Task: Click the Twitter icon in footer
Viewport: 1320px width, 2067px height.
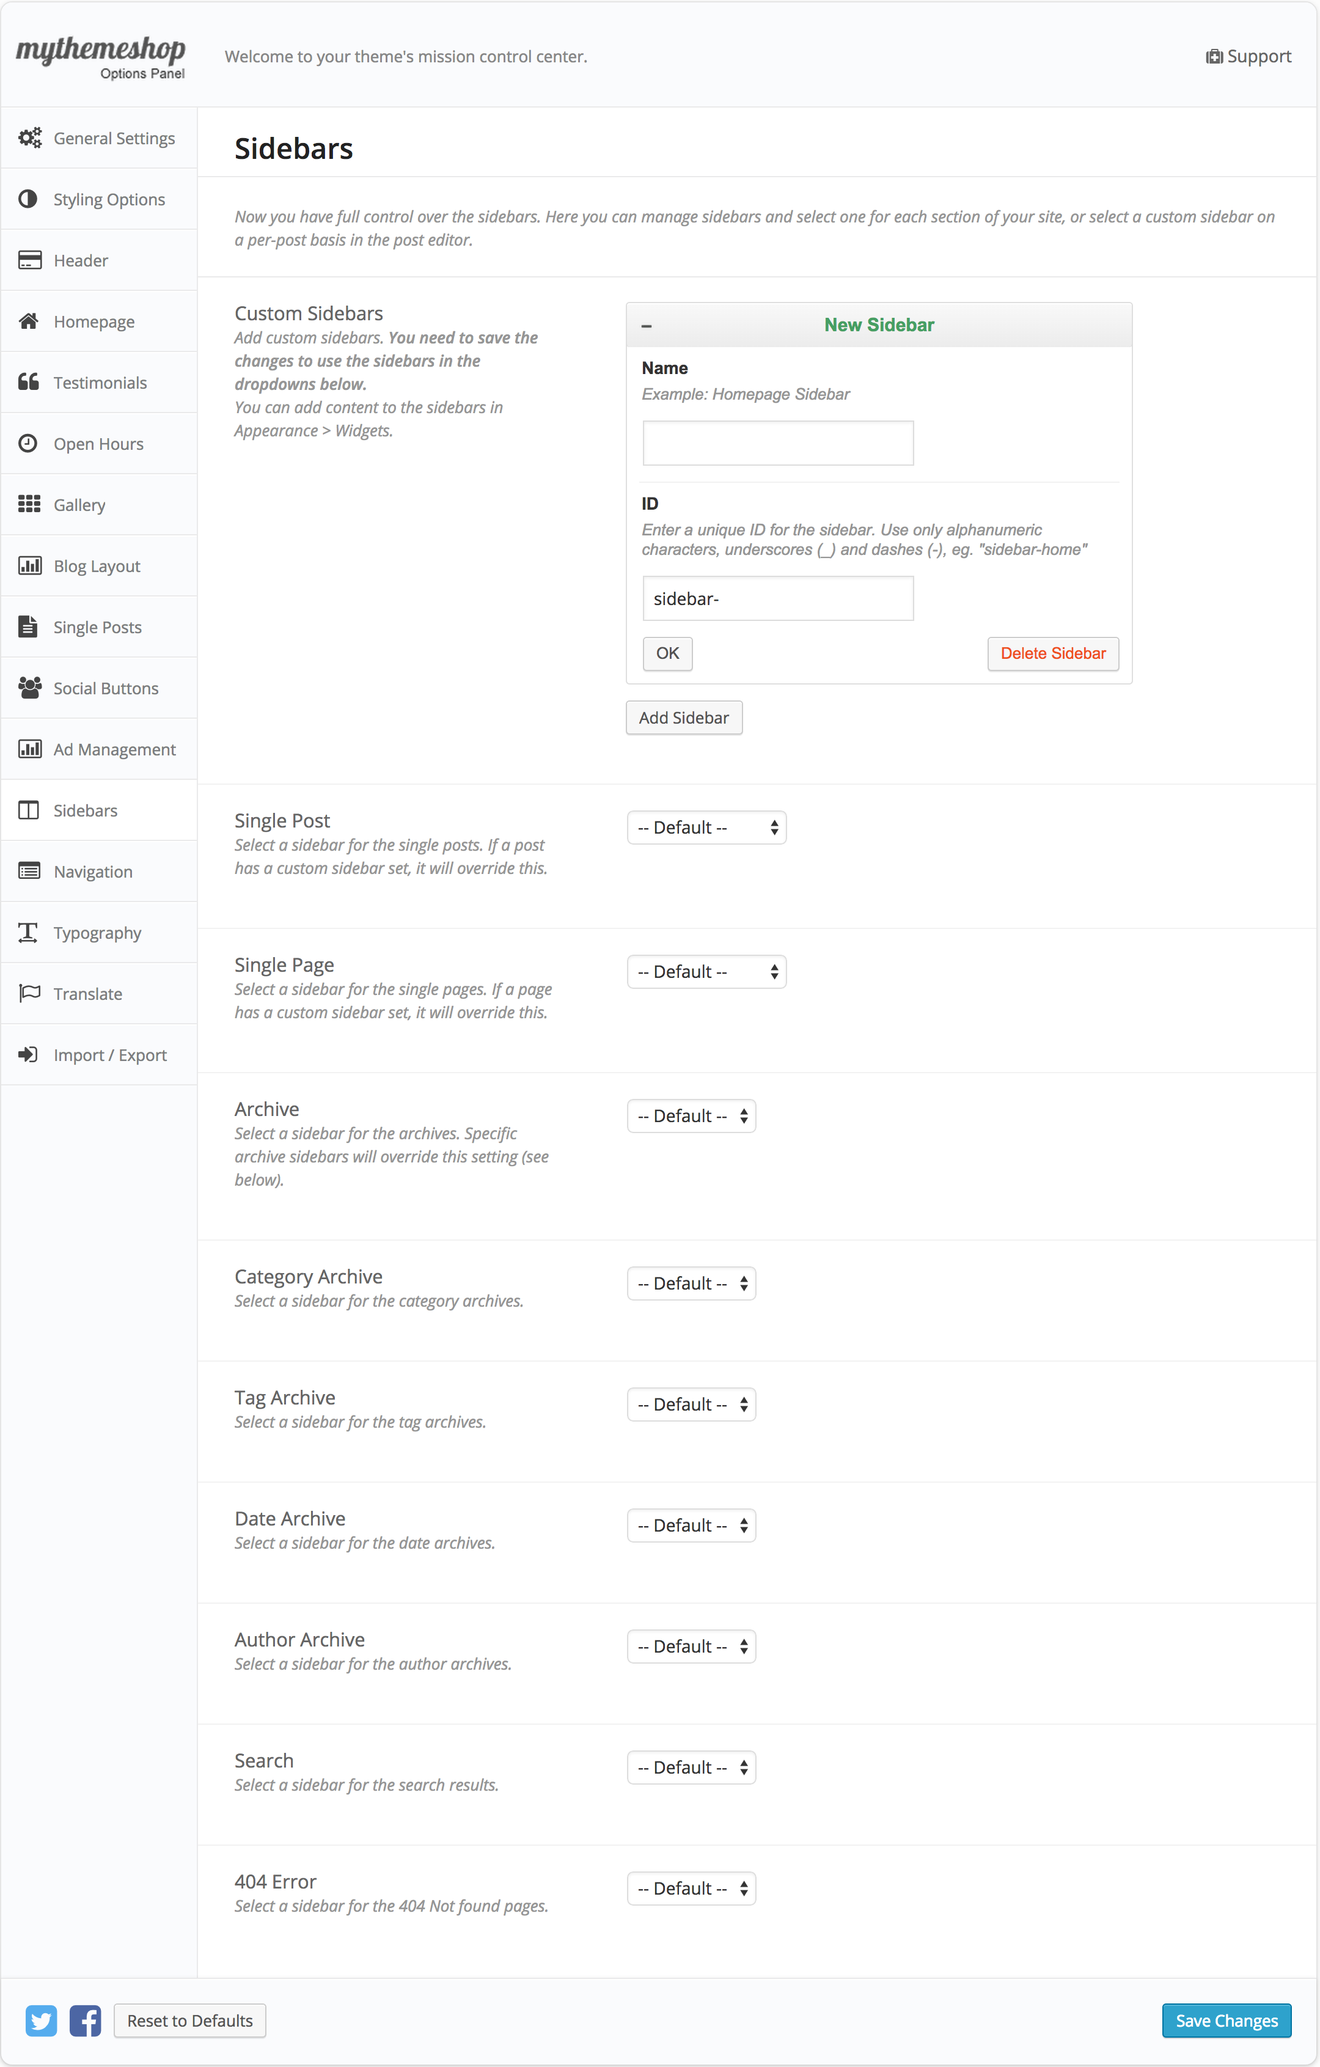Action: click(x=40, y=2020)
